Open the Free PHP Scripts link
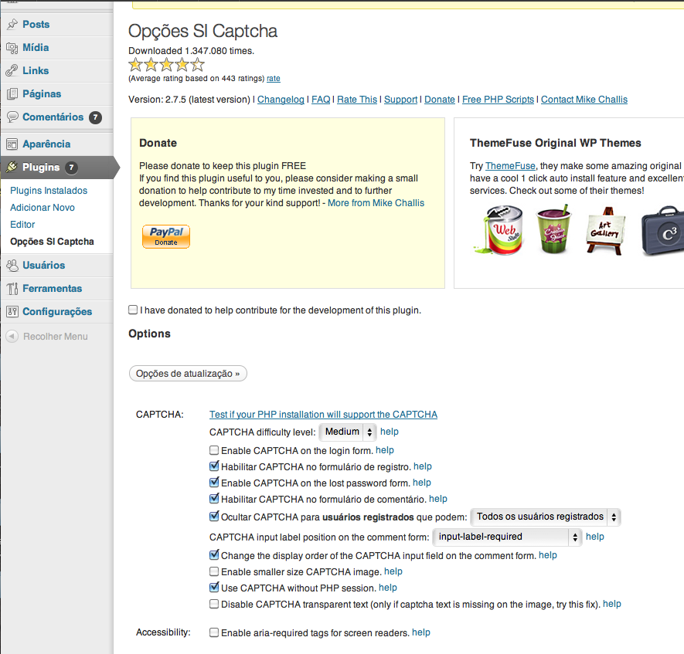Screen dimensions: 684x654 click(499, 100)
